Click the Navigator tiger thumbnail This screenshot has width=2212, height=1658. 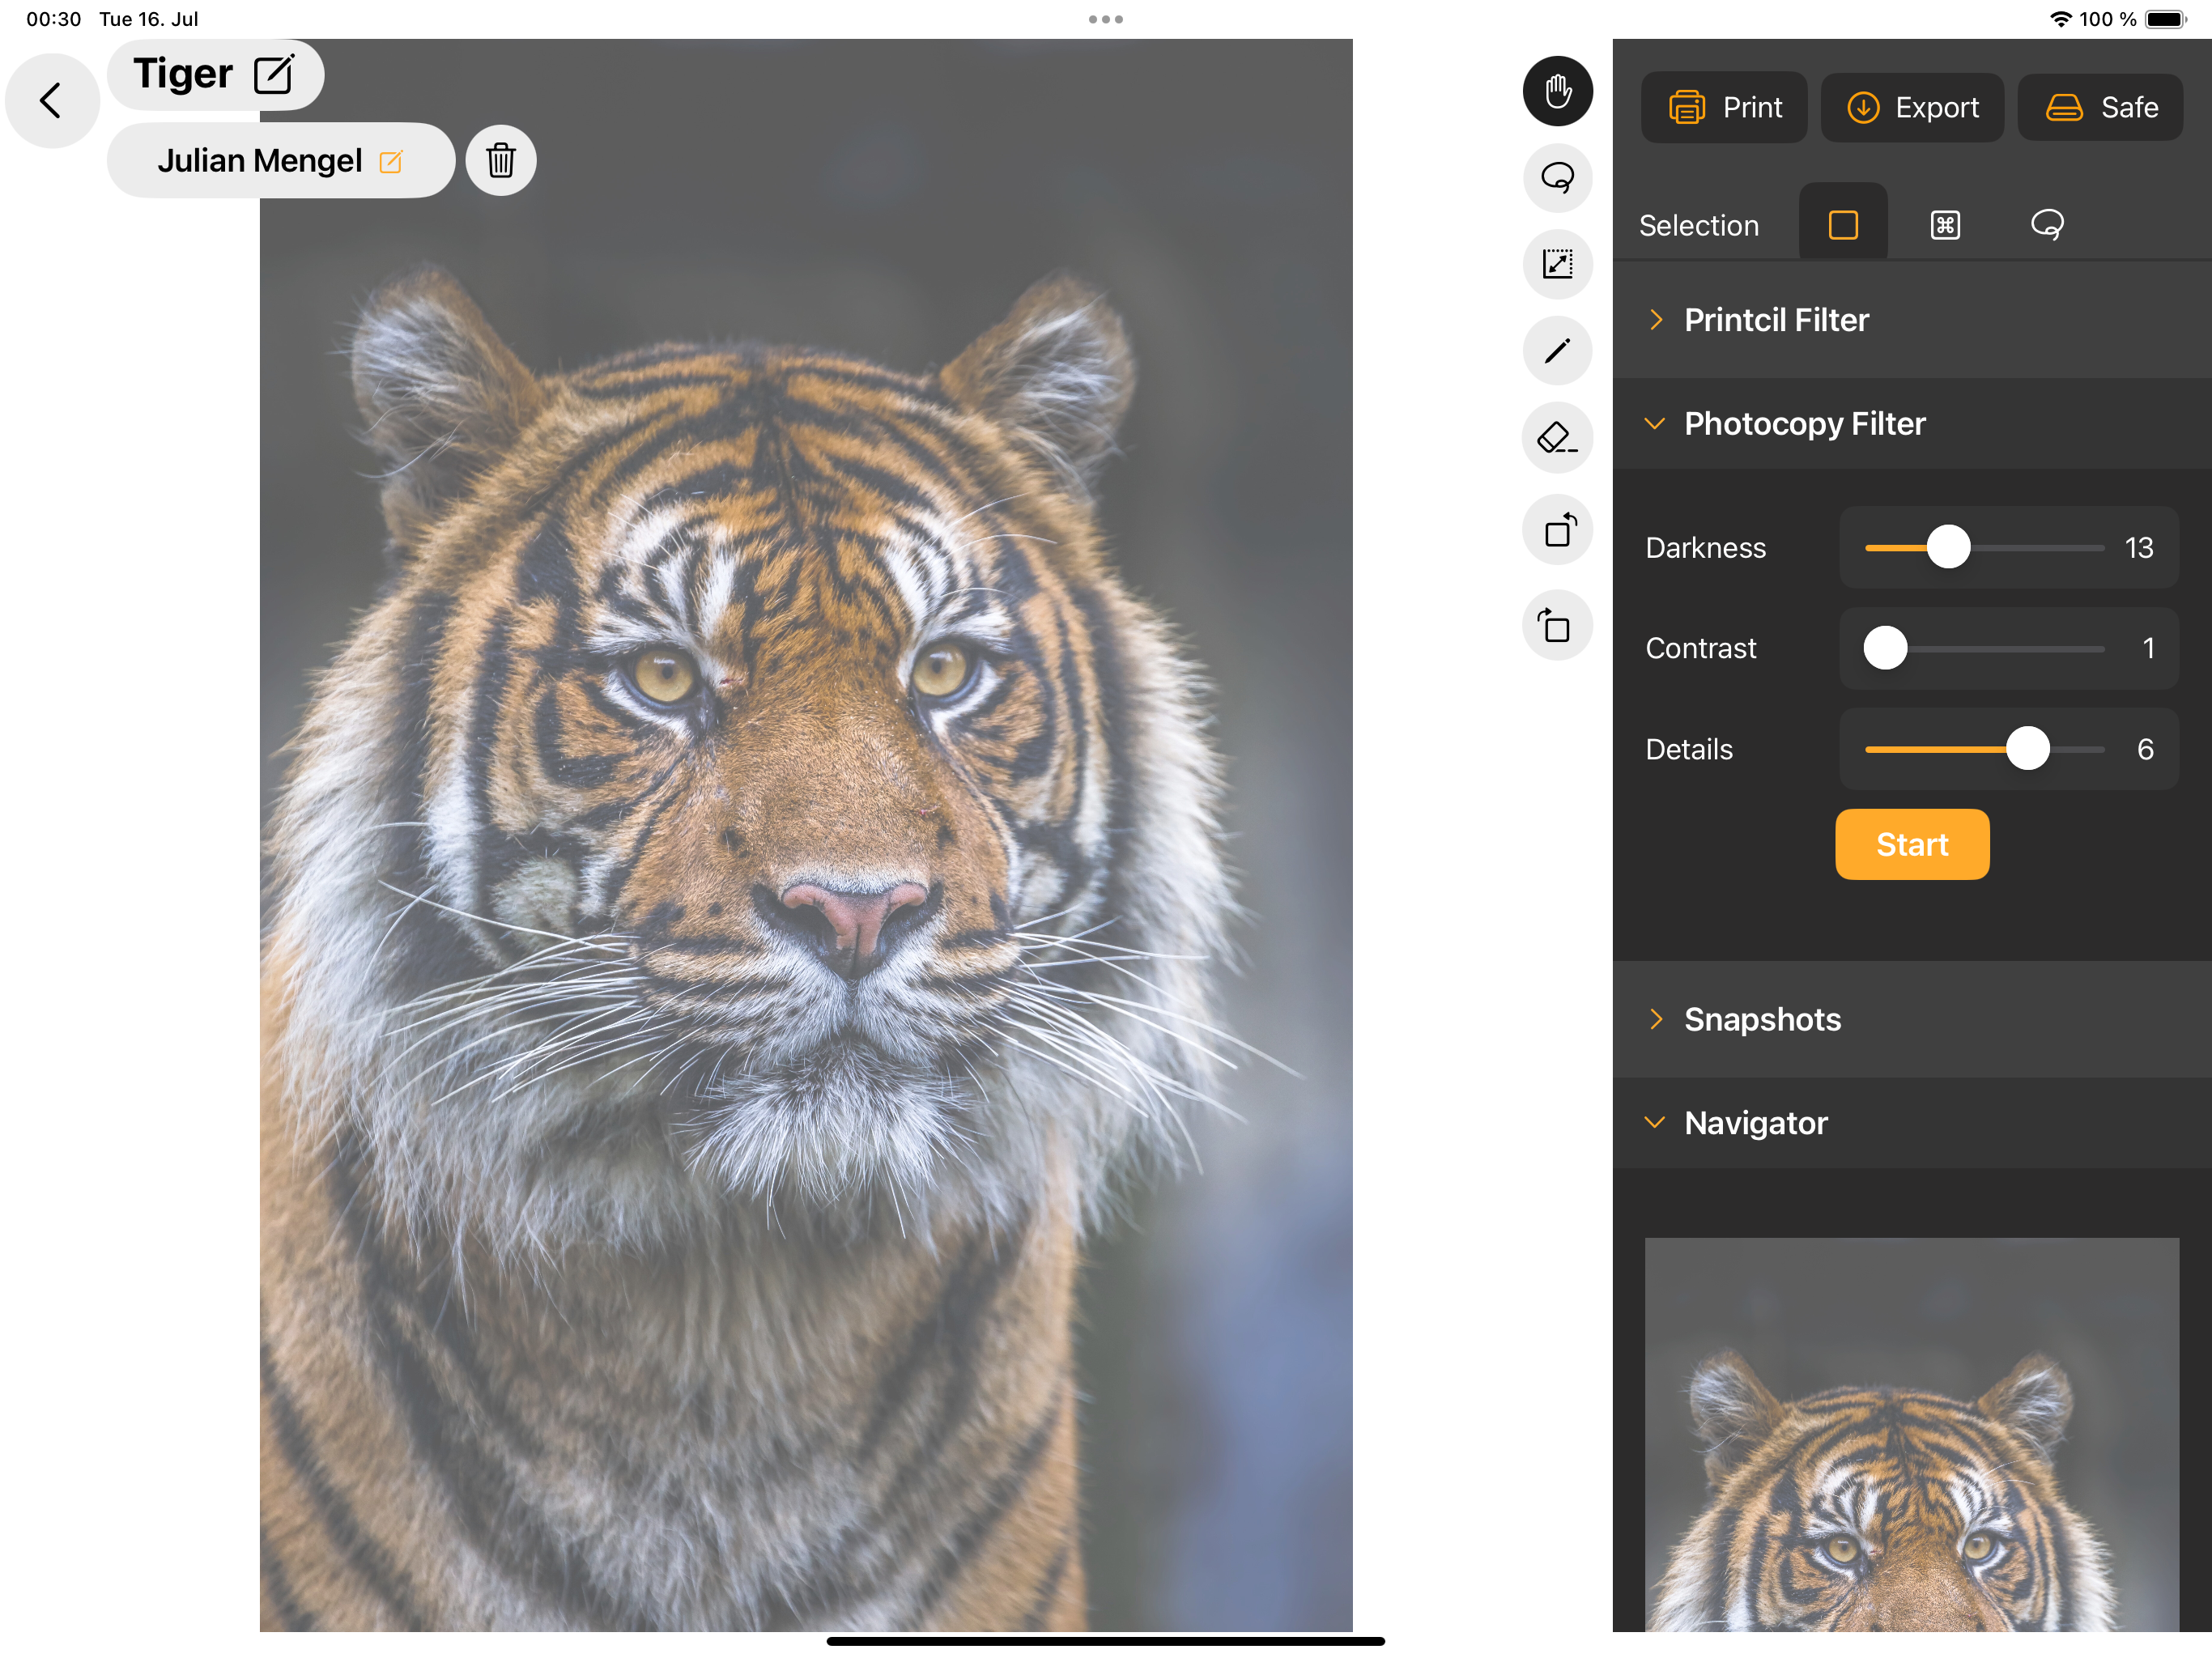[1911, 1434]
